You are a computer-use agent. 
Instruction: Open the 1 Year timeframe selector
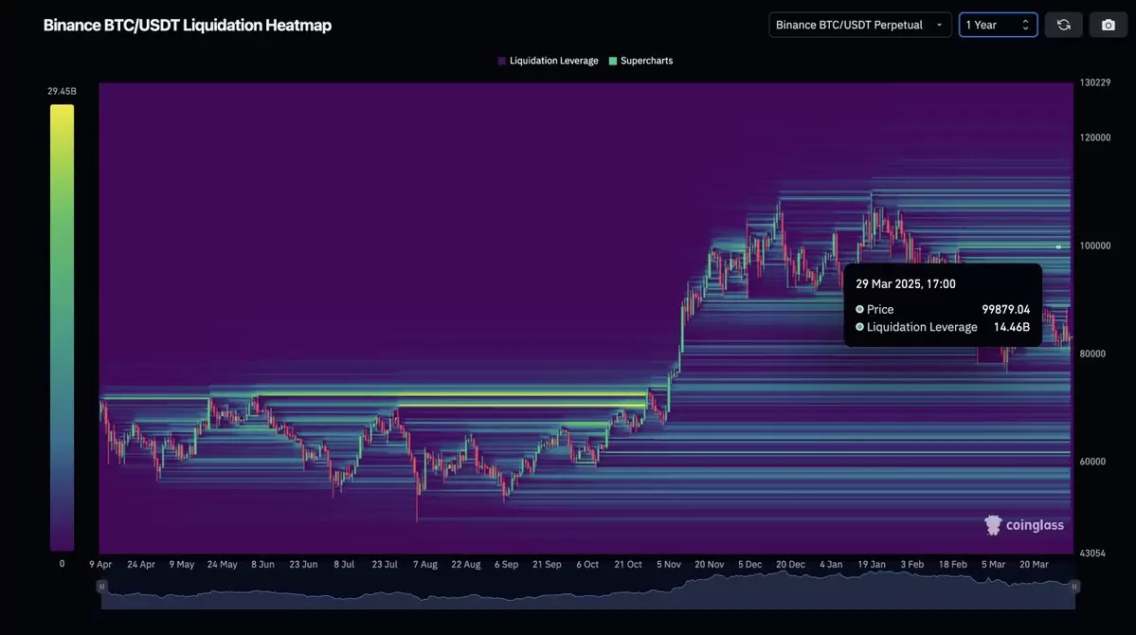998,25
